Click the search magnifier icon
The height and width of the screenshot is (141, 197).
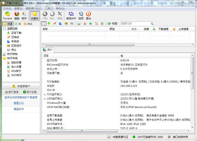coord(152,24)
